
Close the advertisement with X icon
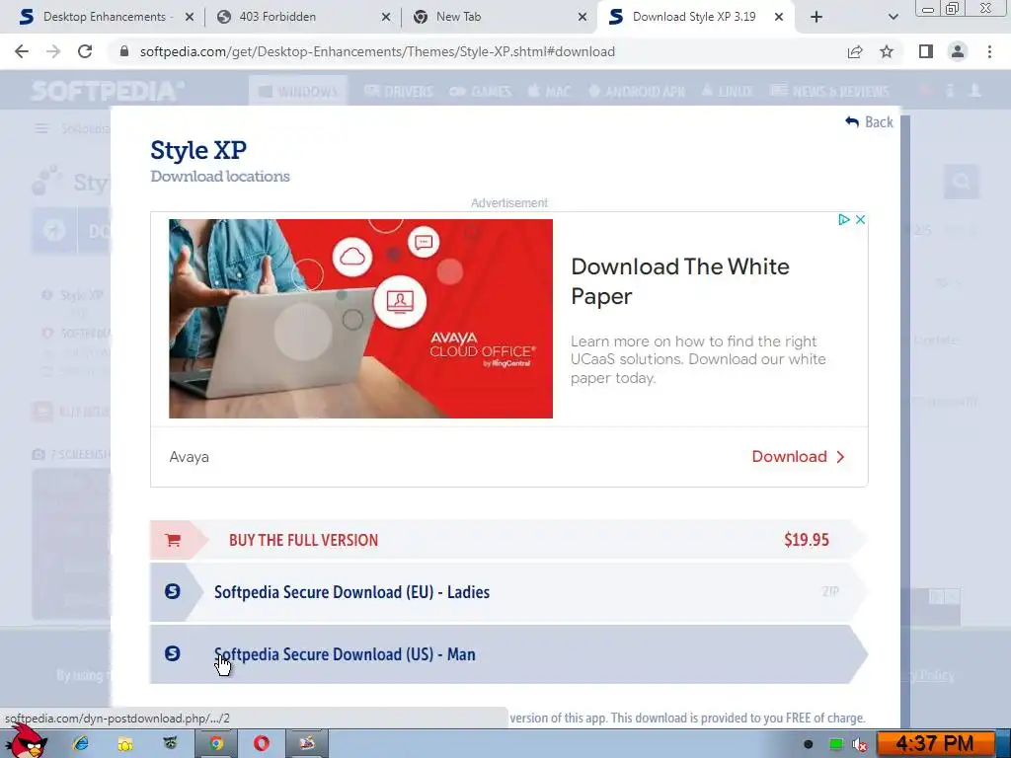click(860, 220)
